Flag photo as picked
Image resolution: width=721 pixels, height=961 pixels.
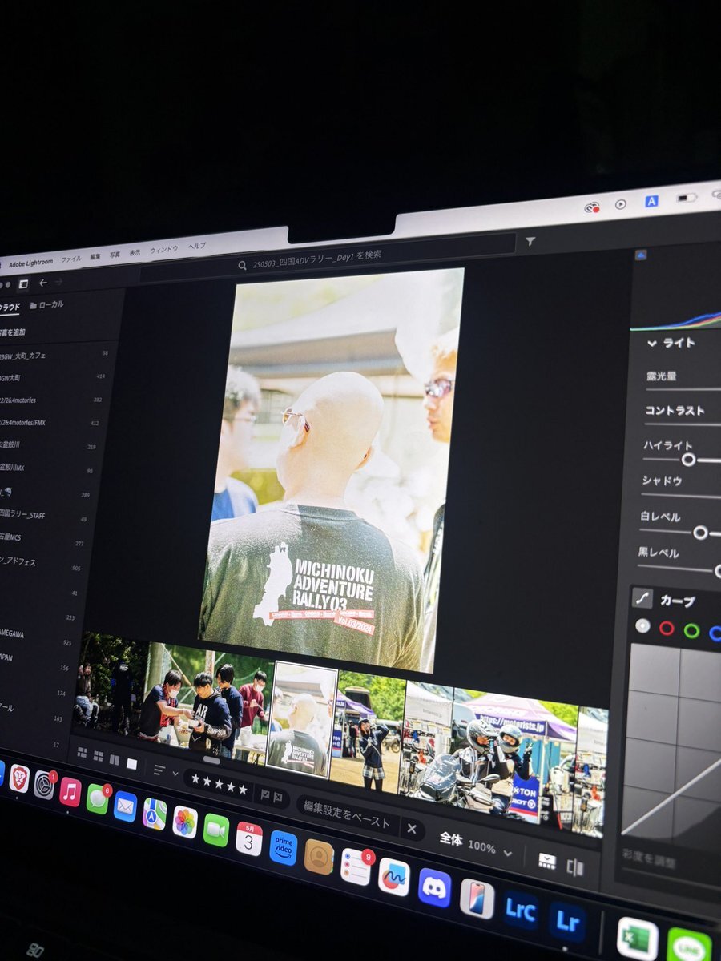pyautogui.click(x=264, y=795)
